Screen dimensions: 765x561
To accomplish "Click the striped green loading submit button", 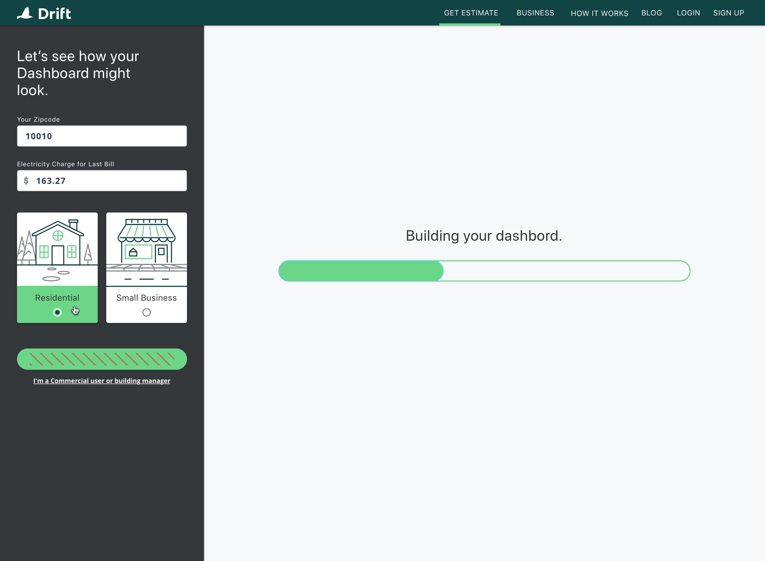I will (x=102, y=359).
